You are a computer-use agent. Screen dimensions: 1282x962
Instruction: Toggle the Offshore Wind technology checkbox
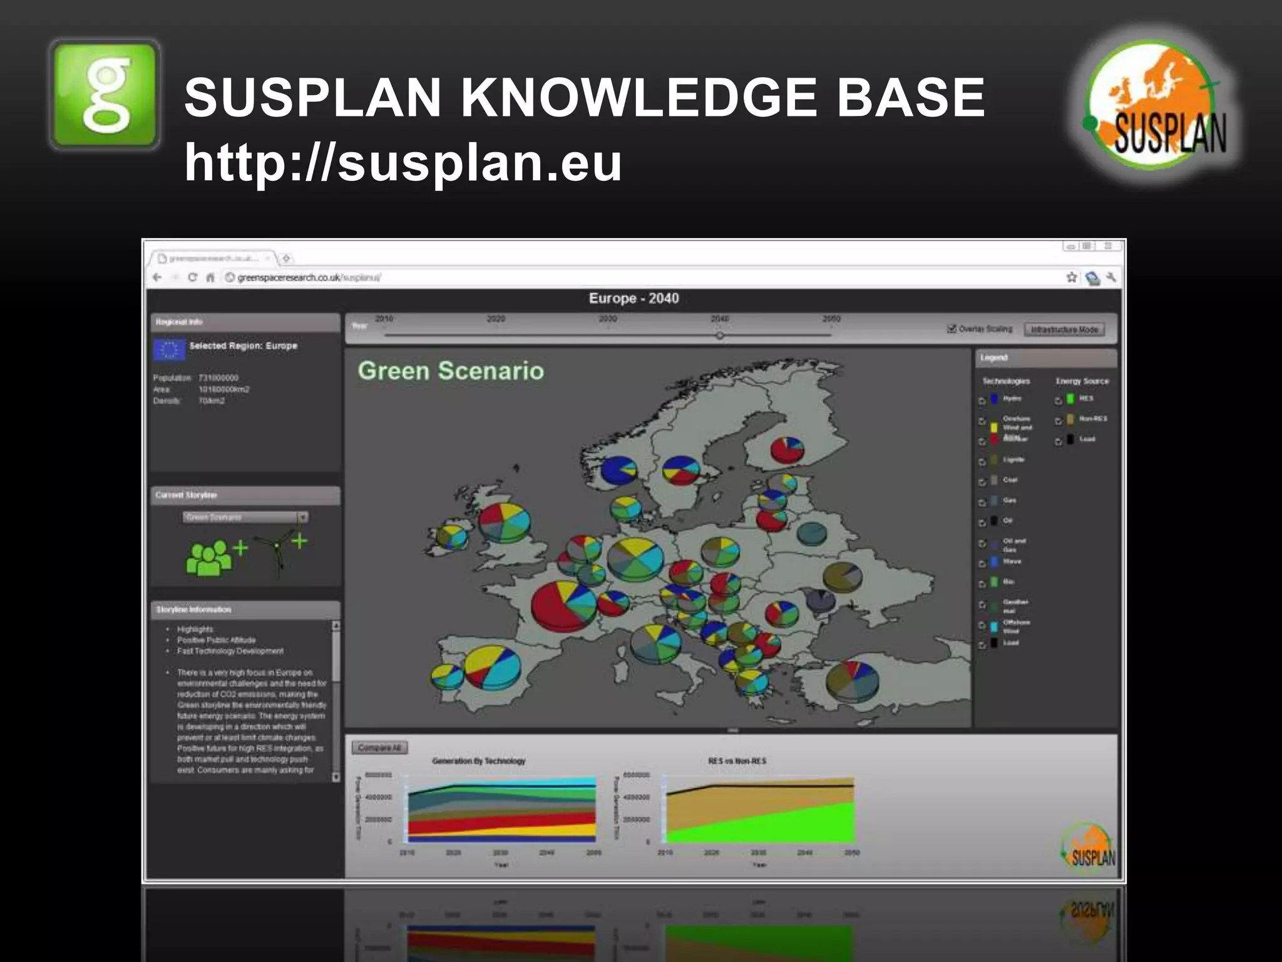pos(982,626)
